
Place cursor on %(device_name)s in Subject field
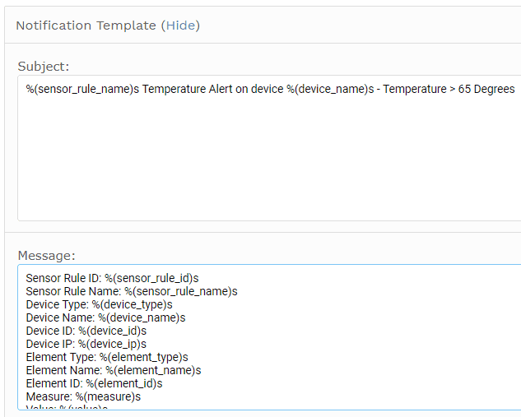click(x=330, y=90)
